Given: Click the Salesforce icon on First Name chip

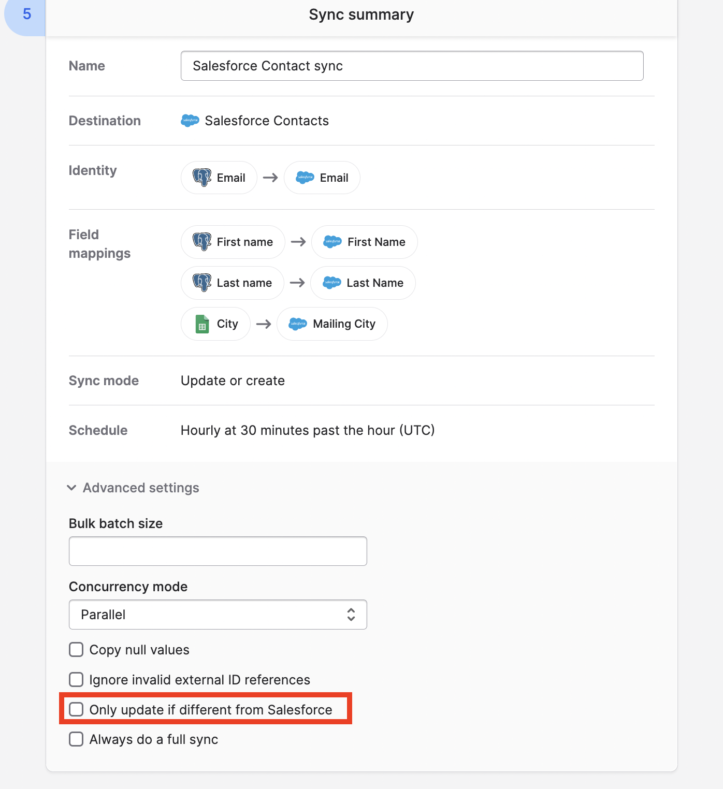Looking at the screenshot, I should [332, 242].
